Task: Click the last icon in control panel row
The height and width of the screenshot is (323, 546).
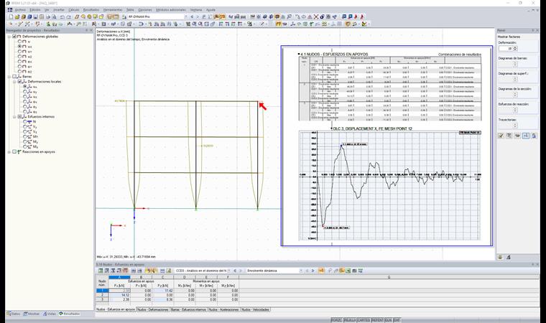Action: [534, 136]
